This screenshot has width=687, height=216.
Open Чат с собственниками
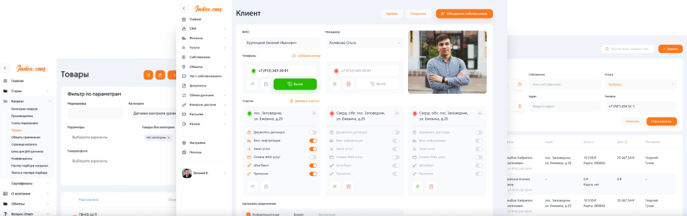tap(206, 76)
